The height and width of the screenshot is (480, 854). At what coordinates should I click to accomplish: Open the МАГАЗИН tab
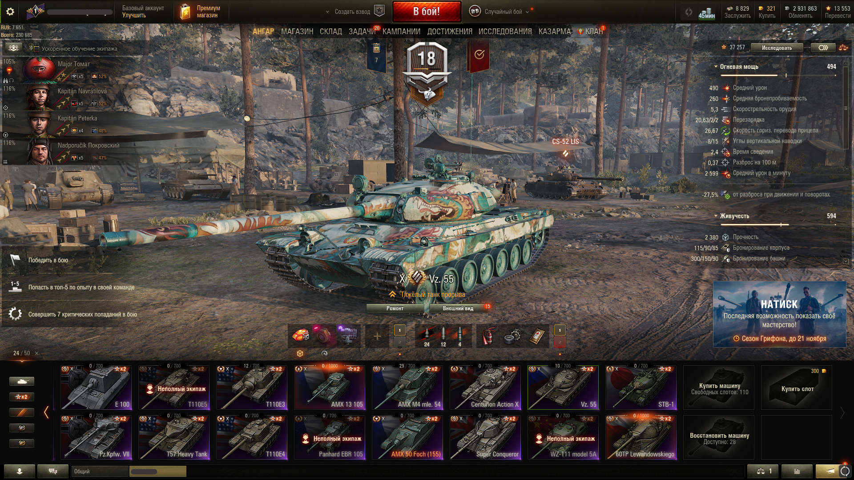[x=297, y=32]
